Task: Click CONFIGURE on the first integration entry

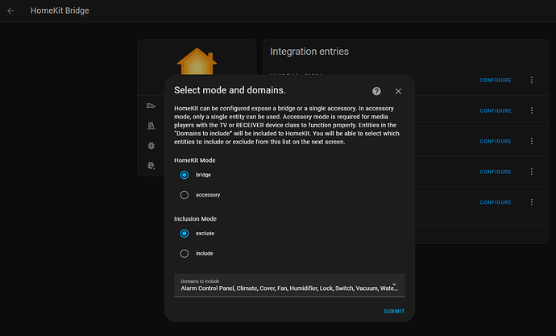Action: pos(496,81)
